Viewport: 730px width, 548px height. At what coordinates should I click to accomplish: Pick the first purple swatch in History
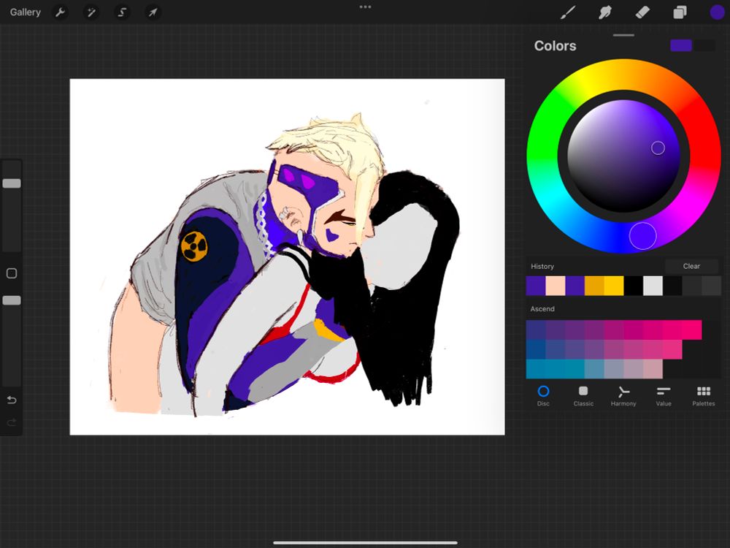pos(535,286)
